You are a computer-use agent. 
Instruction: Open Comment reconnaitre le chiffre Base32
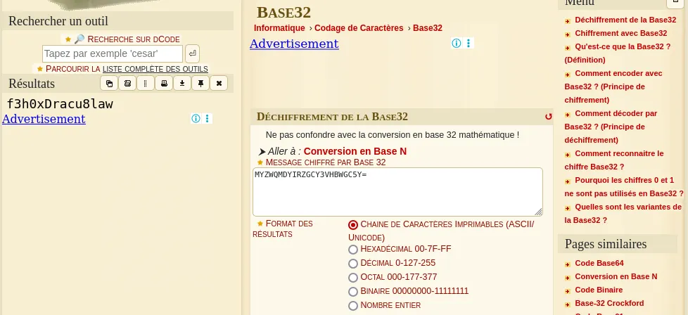pos(614,160)
